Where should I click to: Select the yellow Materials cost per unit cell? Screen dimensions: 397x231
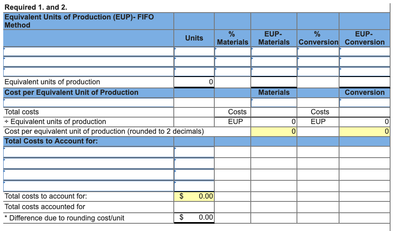(274, 131)
